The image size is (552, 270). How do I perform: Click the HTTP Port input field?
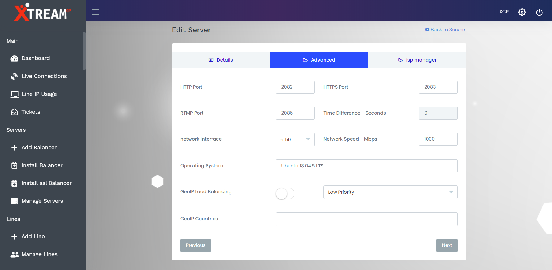pos(295,87)
